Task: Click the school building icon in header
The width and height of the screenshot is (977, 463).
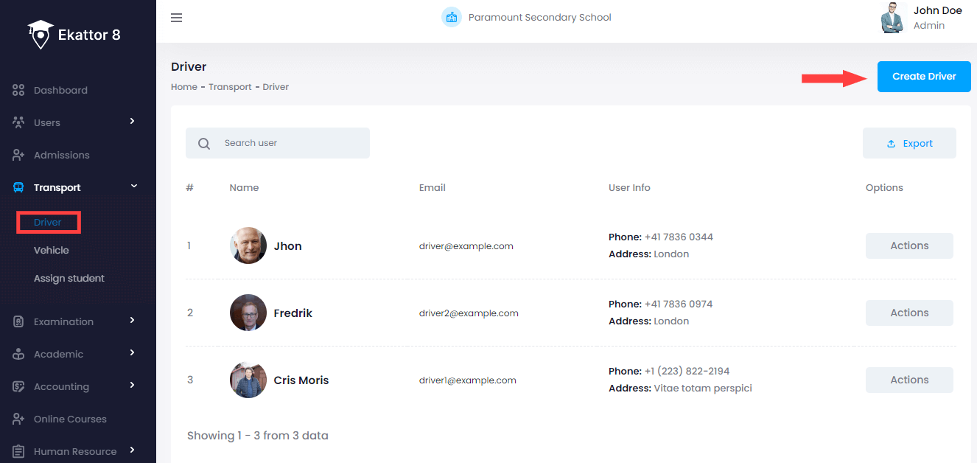Action: tap(451, 17)
